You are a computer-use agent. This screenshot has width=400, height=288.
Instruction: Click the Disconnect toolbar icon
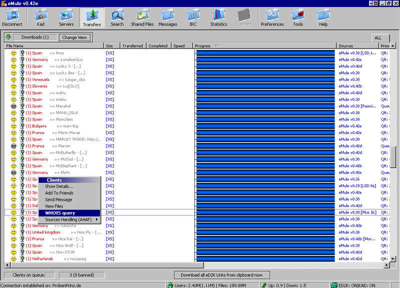click(x=12, y=17)
